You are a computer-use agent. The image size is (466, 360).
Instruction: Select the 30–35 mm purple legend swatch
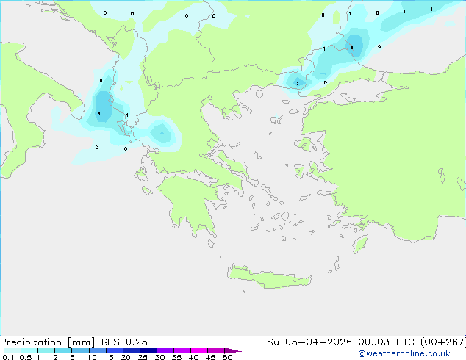(x=165, y=350)
